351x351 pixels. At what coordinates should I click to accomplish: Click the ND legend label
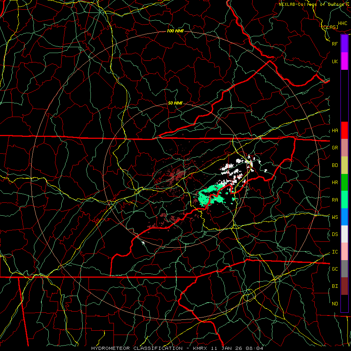pos(335,304)
